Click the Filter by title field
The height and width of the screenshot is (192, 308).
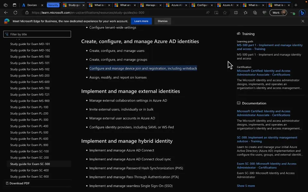(x=37, y=34)
